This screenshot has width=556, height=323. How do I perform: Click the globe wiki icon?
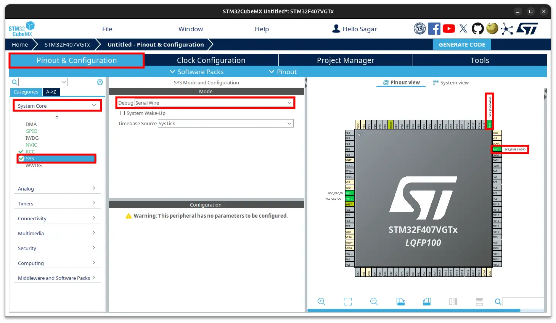tap(492, 28)
